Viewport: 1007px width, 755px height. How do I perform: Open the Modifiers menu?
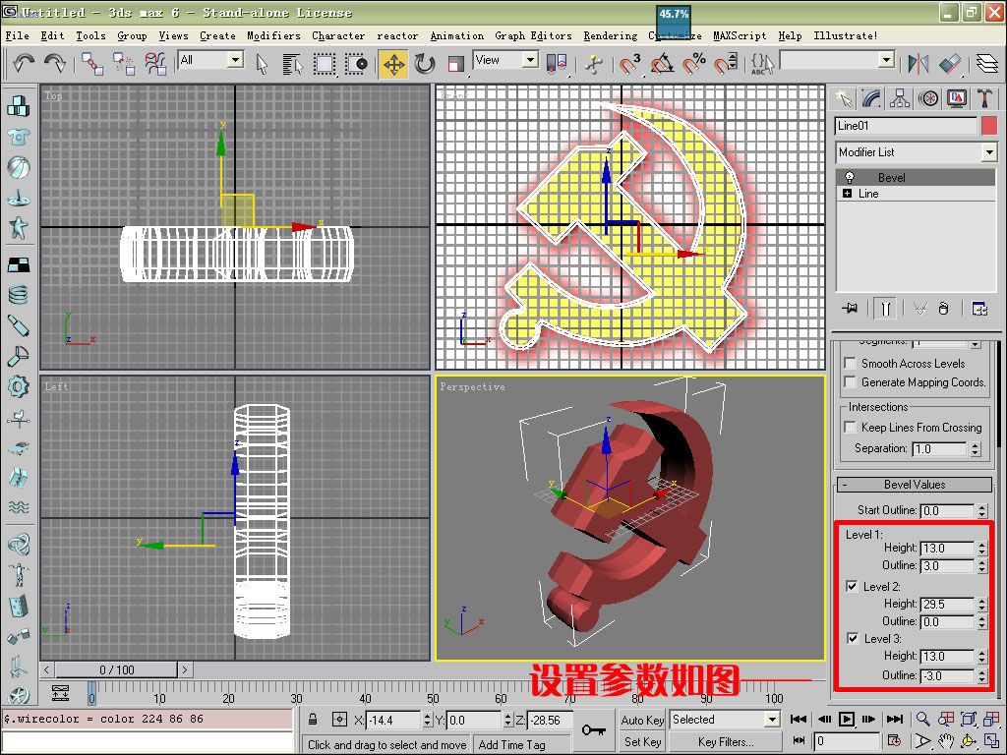point(273,35)
